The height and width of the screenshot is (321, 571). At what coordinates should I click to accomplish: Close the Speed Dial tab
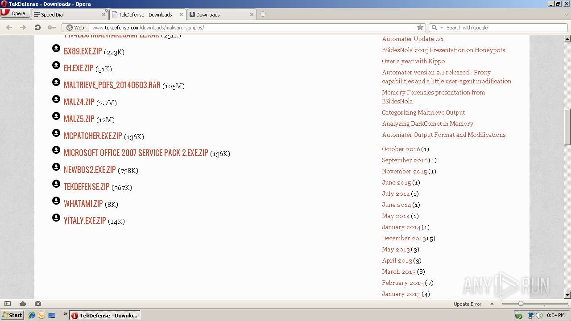pos(103,14)
